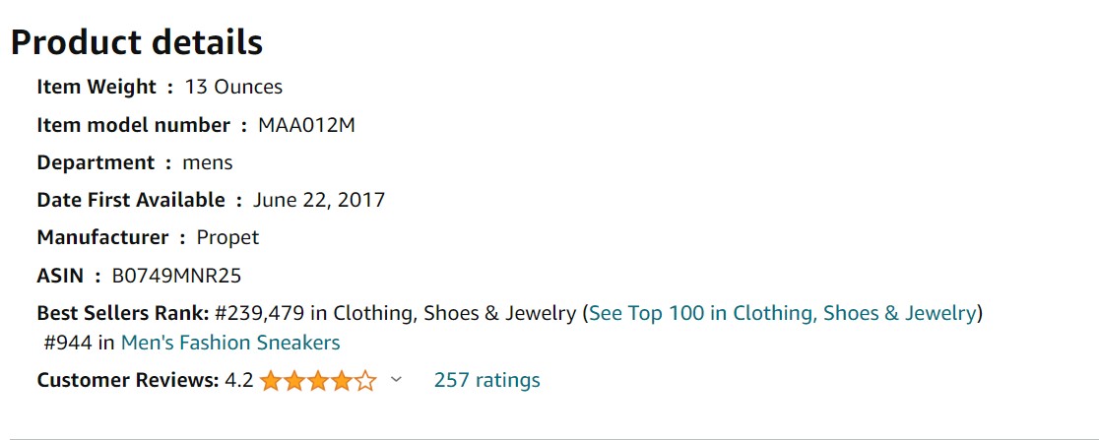Click the June 22, 2017 date

click(319, 201)
